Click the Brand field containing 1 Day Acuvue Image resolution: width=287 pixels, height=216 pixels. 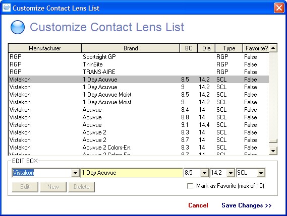pyautogui.click(x=132, y=173)
